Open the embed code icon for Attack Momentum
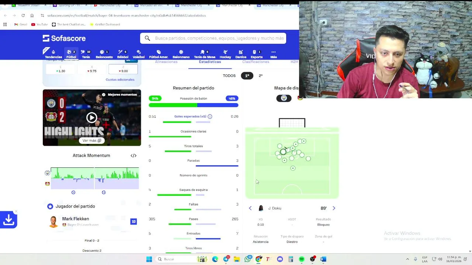472x265 pixels. pos(133,156)
